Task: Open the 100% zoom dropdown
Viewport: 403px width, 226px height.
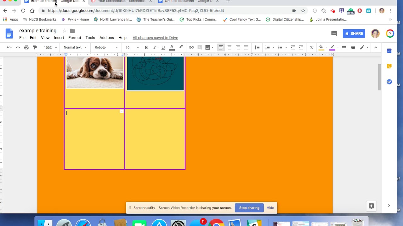Action: [x=50, y=47]
